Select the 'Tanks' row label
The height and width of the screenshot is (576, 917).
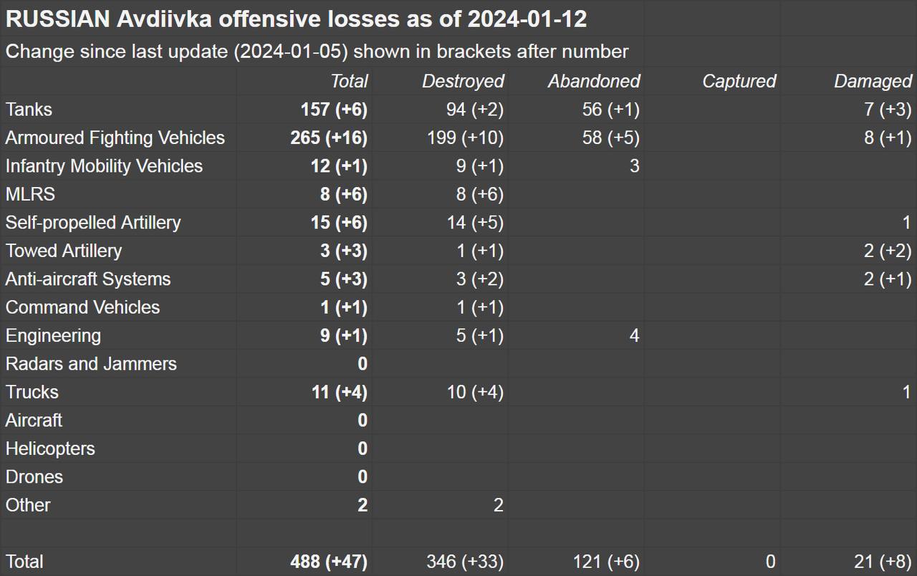click(29, 110)
